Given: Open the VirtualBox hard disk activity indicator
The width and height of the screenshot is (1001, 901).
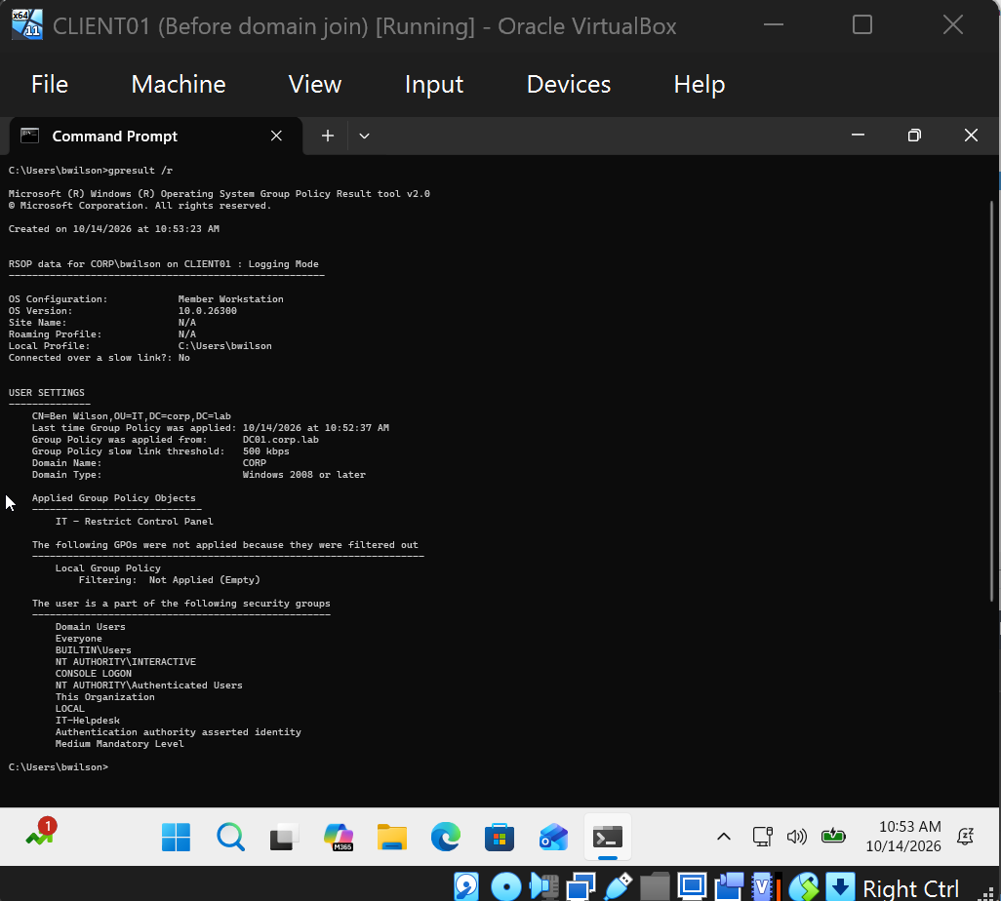Looking at the screenshot, I should [466, 887].
